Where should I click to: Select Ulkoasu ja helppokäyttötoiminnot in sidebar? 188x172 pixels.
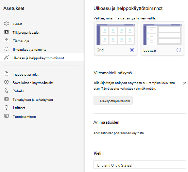click(x=42, y=58)
